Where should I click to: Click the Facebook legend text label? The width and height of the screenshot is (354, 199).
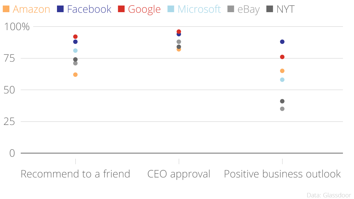point(89,9)
